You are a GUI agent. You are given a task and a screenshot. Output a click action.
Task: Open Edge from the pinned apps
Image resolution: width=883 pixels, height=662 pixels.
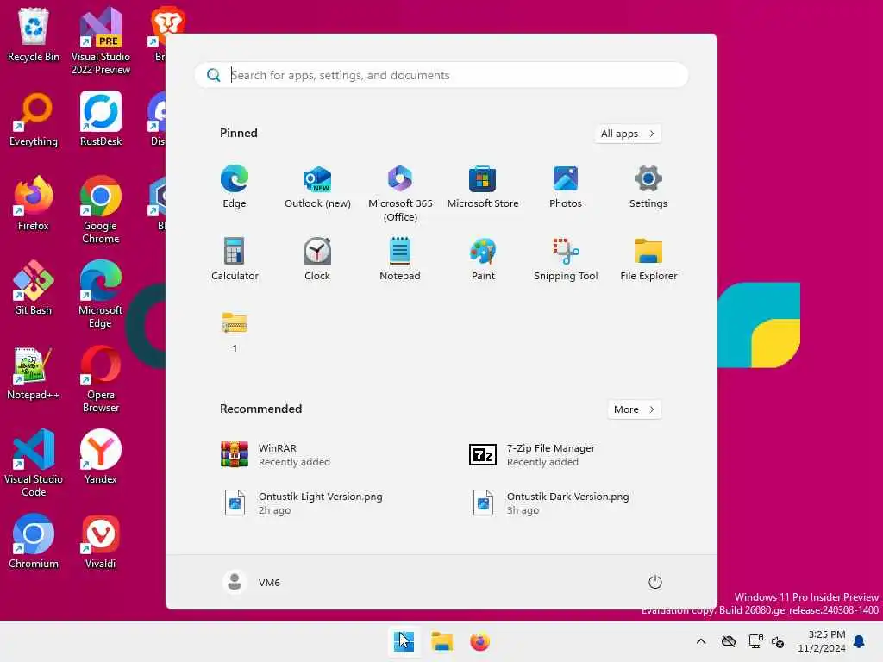235,187
